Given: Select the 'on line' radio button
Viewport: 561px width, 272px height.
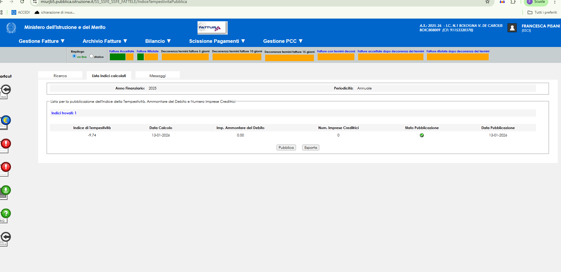Looking at the screenshot, I should [x=74, y=56].
